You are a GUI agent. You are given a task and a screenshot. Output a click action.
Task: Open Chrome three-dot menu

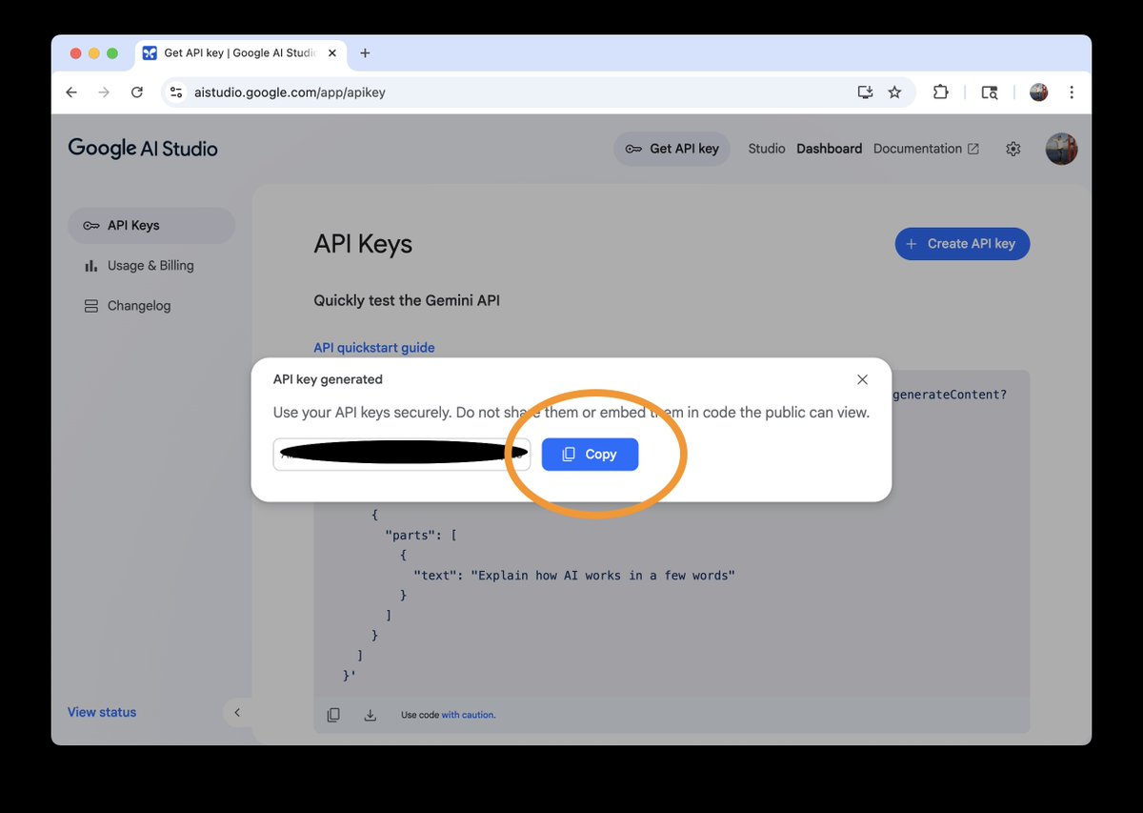pos(1072,92)
